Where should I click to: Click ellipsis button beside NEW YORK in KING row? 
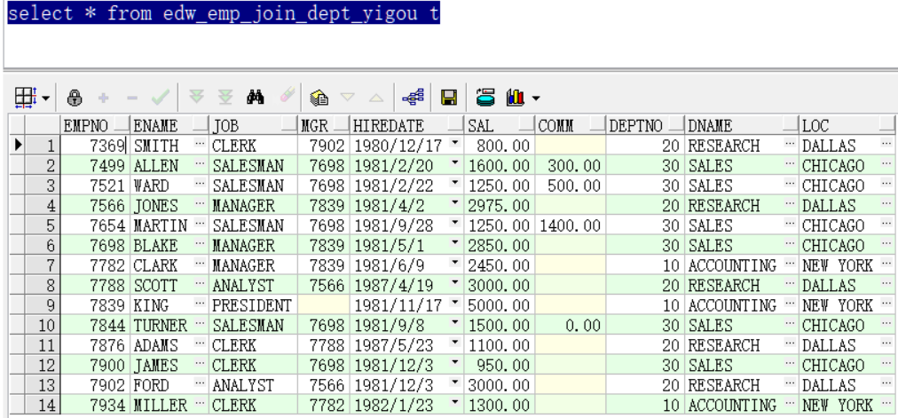coord(886,303)
